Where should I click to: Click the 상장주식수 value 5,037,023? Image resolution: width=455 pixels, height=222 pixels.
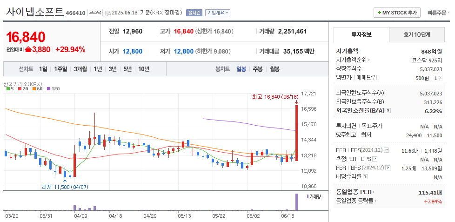[431, 69]
